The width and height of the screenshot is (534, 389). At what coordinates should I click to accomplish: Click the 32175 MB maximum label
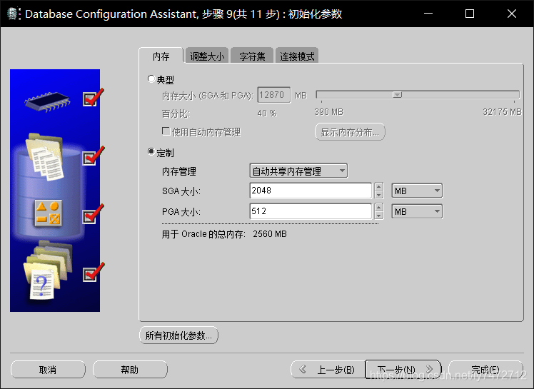pyautogui.click(x=502, y=112)
